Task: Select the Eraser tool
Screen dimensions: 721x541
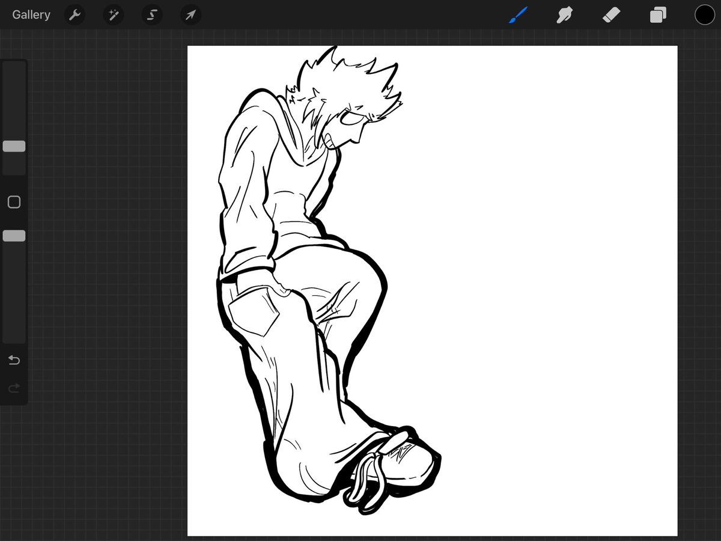Action: click(x=611, y=14)
